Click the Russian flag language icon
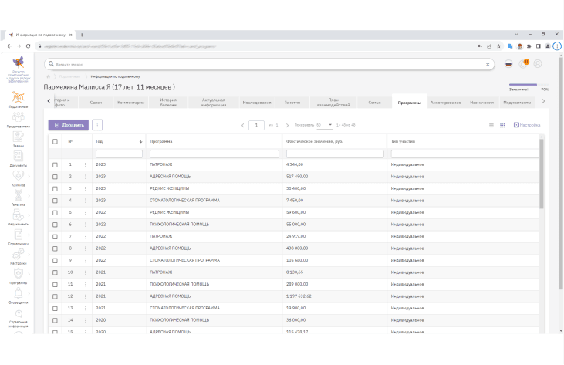The image size is (564, 365). [x=508, y=64]
